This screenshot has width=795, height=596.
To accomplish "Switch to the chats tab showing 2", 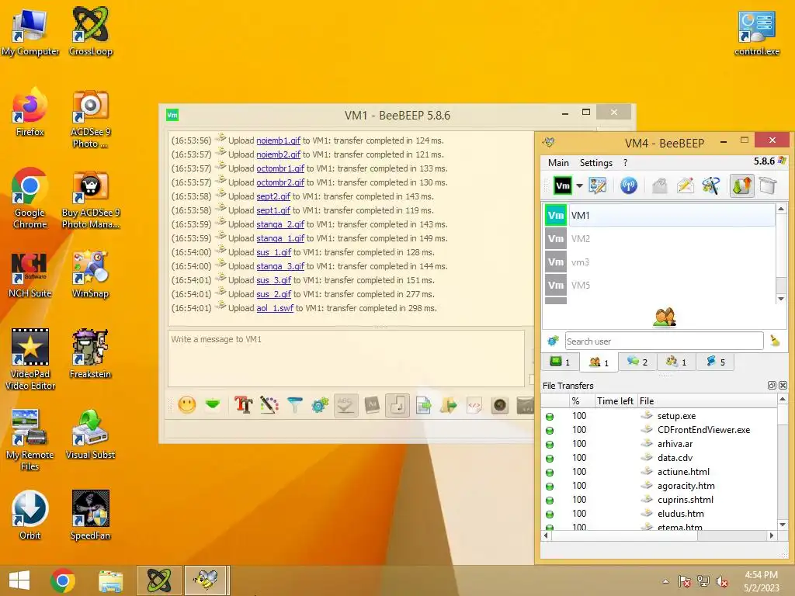I will (x=637, y=362).
